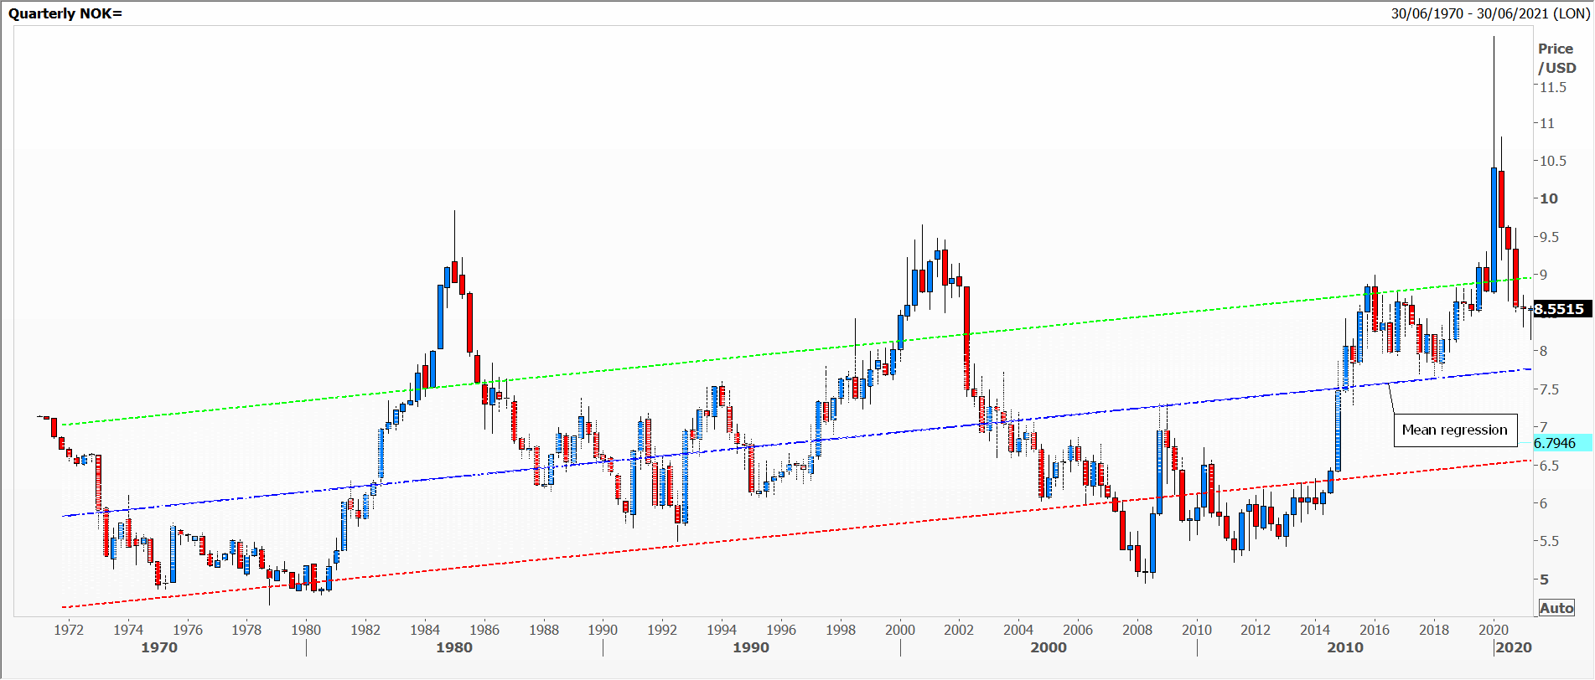Click the 1984 year label on time axis
1595x680 pixels.
coord(425,630)
